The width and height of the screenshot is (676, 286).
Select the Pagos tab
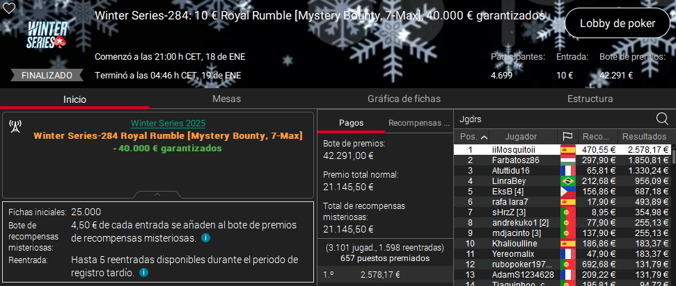tap(351, 123)
